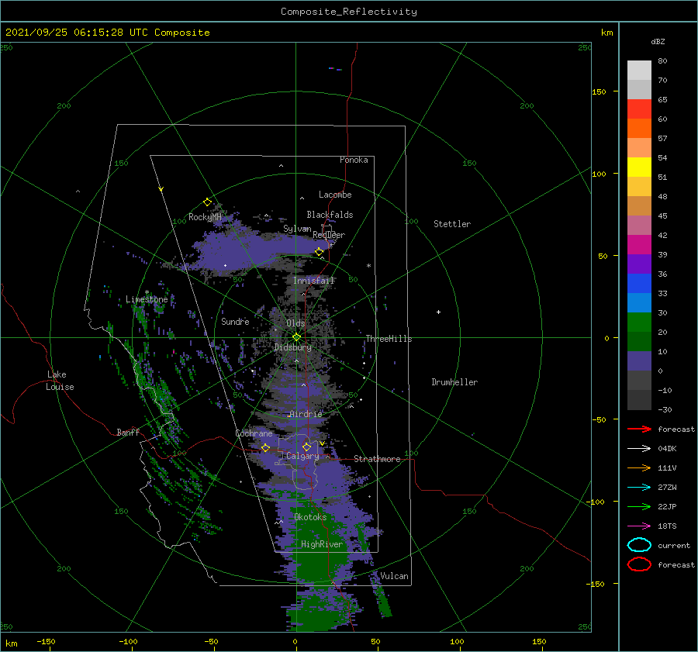Click the violet 39 dBZ swatch
Viewport: 698px width, 652px height.
pos(639,264)
